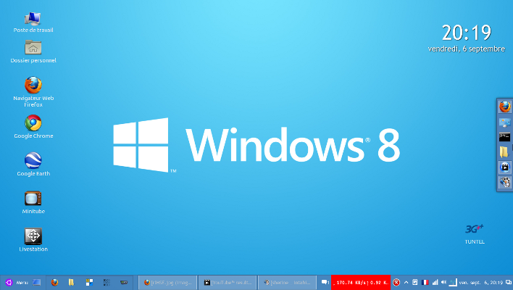Open the Dossier personnel folder
The image size is (513, 290).
point(33,48)
